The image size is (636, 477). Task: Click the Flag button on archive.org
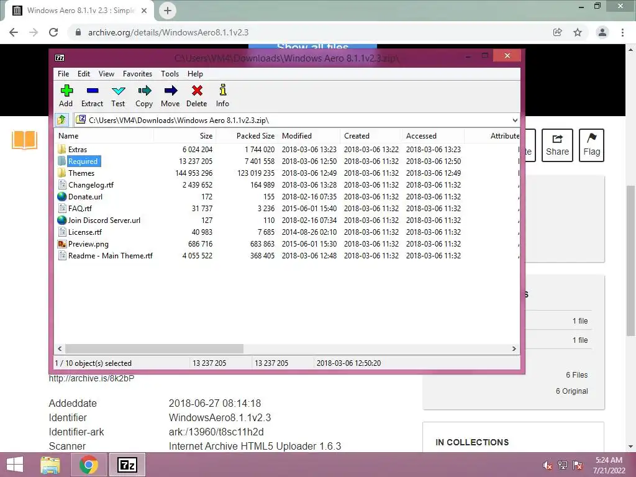591,145
